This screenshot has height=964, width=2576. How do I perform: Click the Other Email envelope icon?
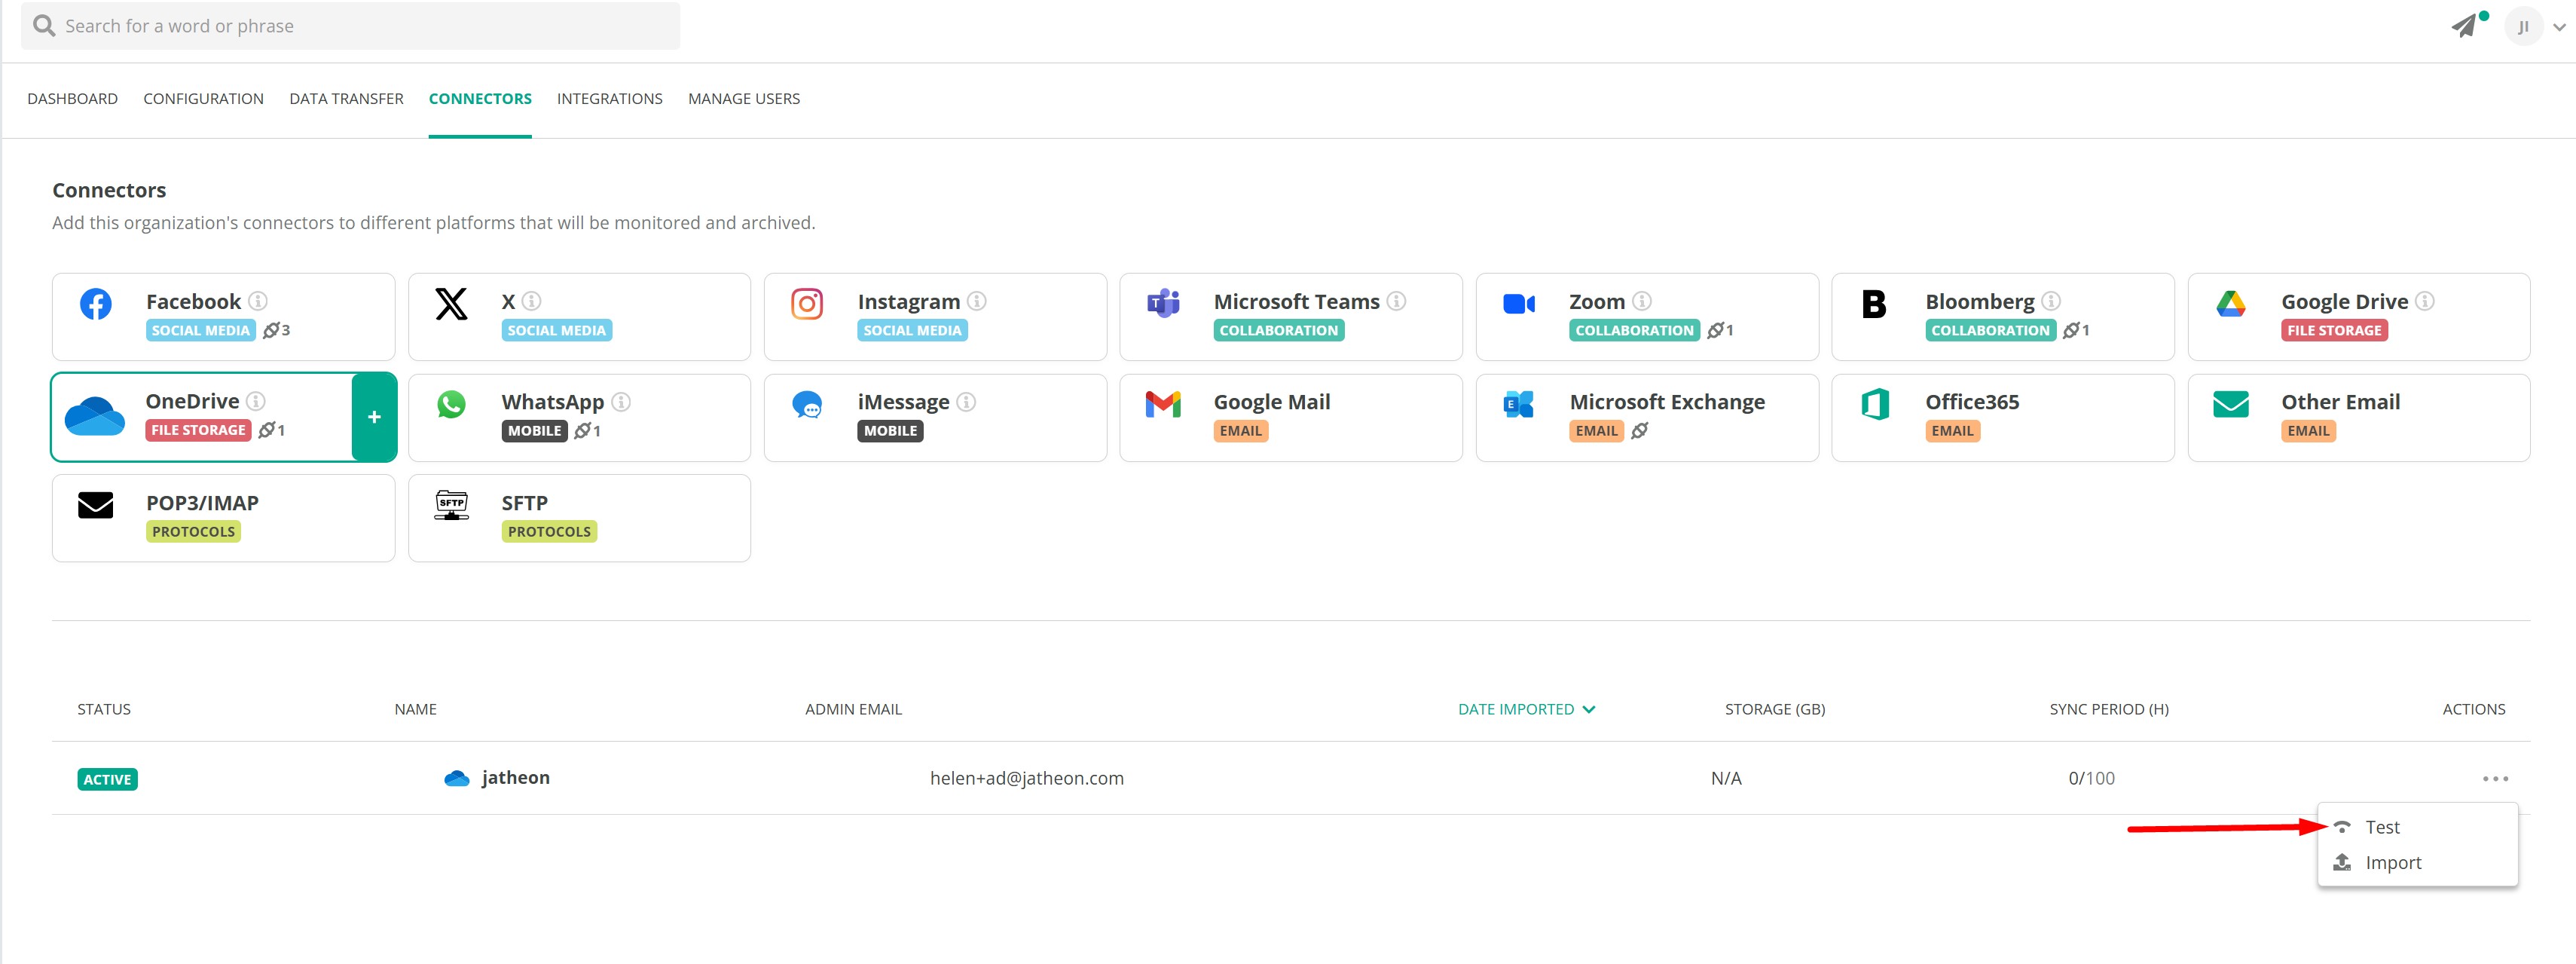click(x=2231, y=404)
